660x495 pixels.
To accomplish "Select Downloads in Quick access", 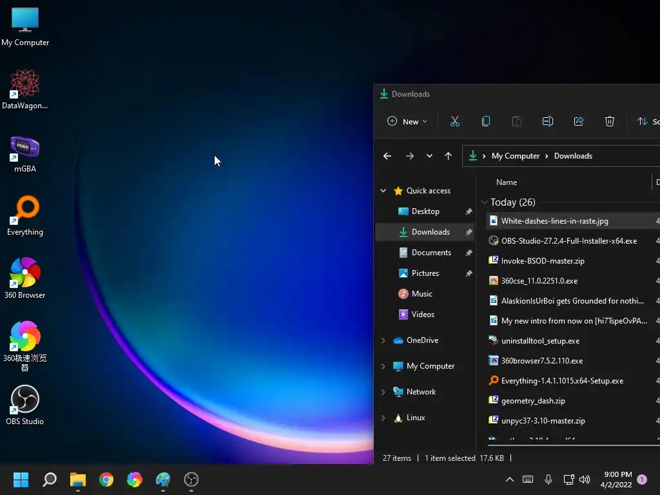I will [425, 232].
